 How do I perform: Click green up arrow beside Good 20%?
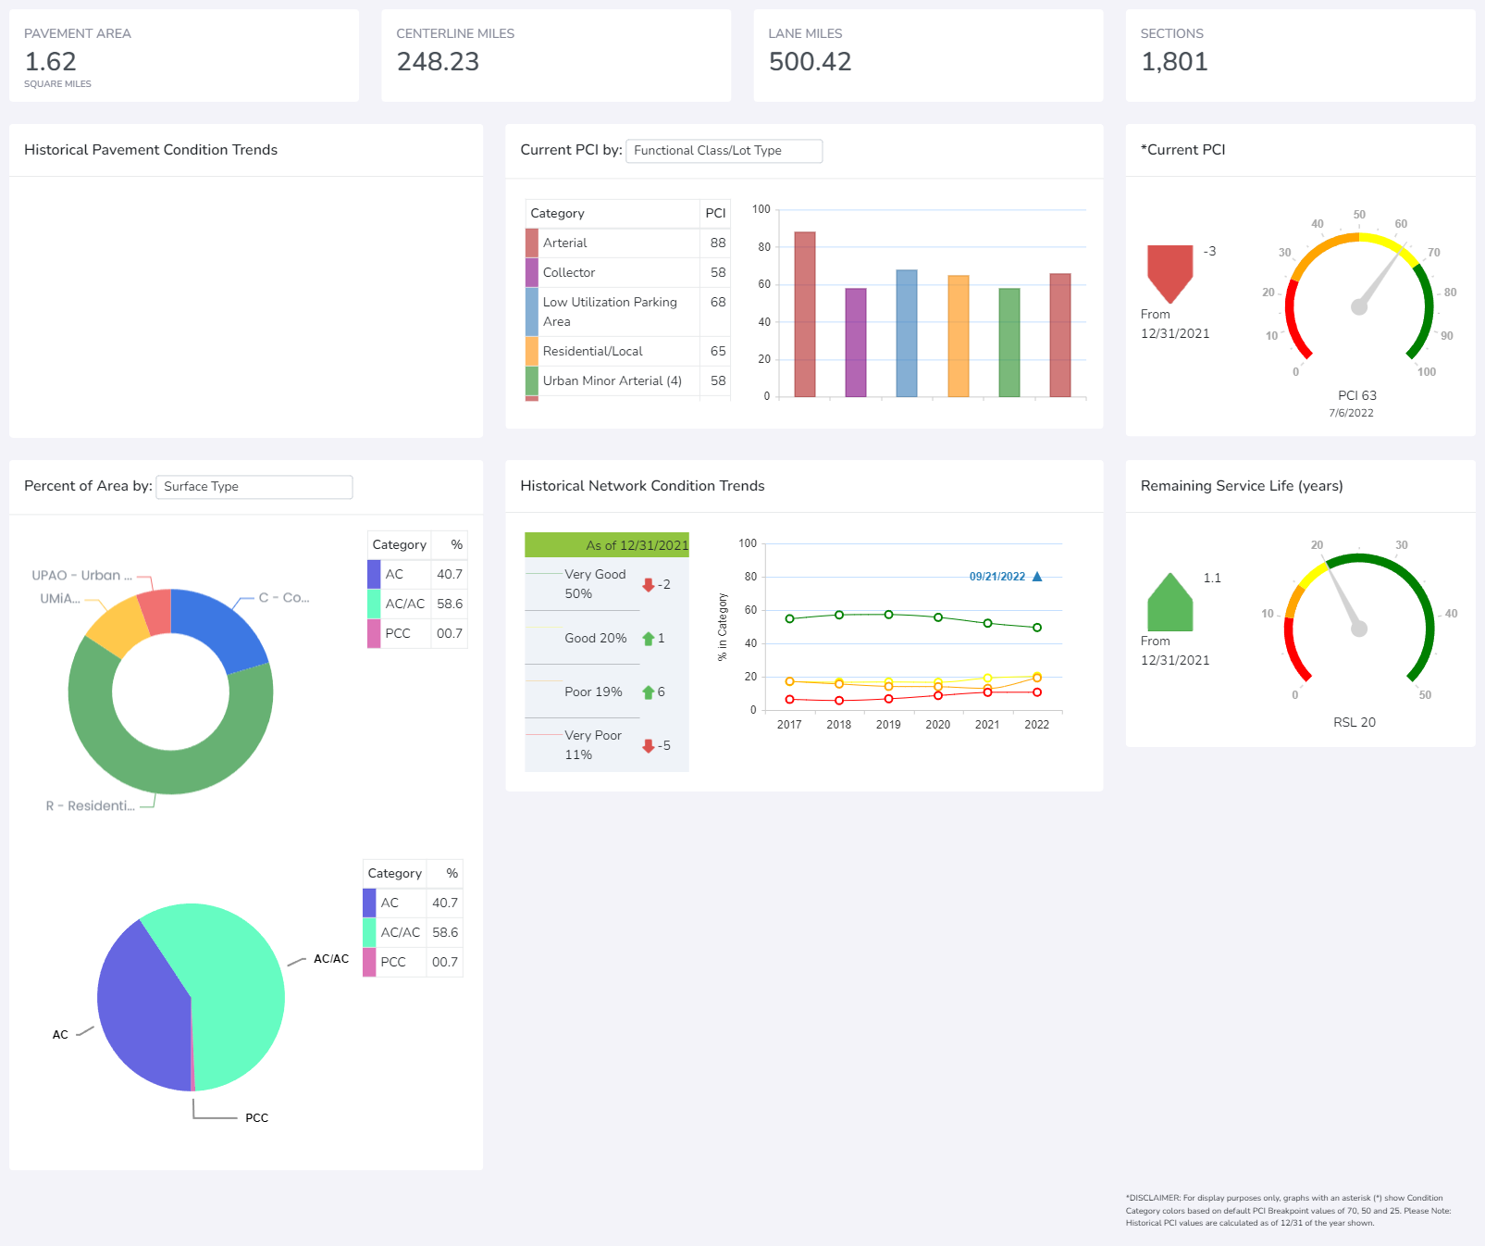(x=649, y=639)
